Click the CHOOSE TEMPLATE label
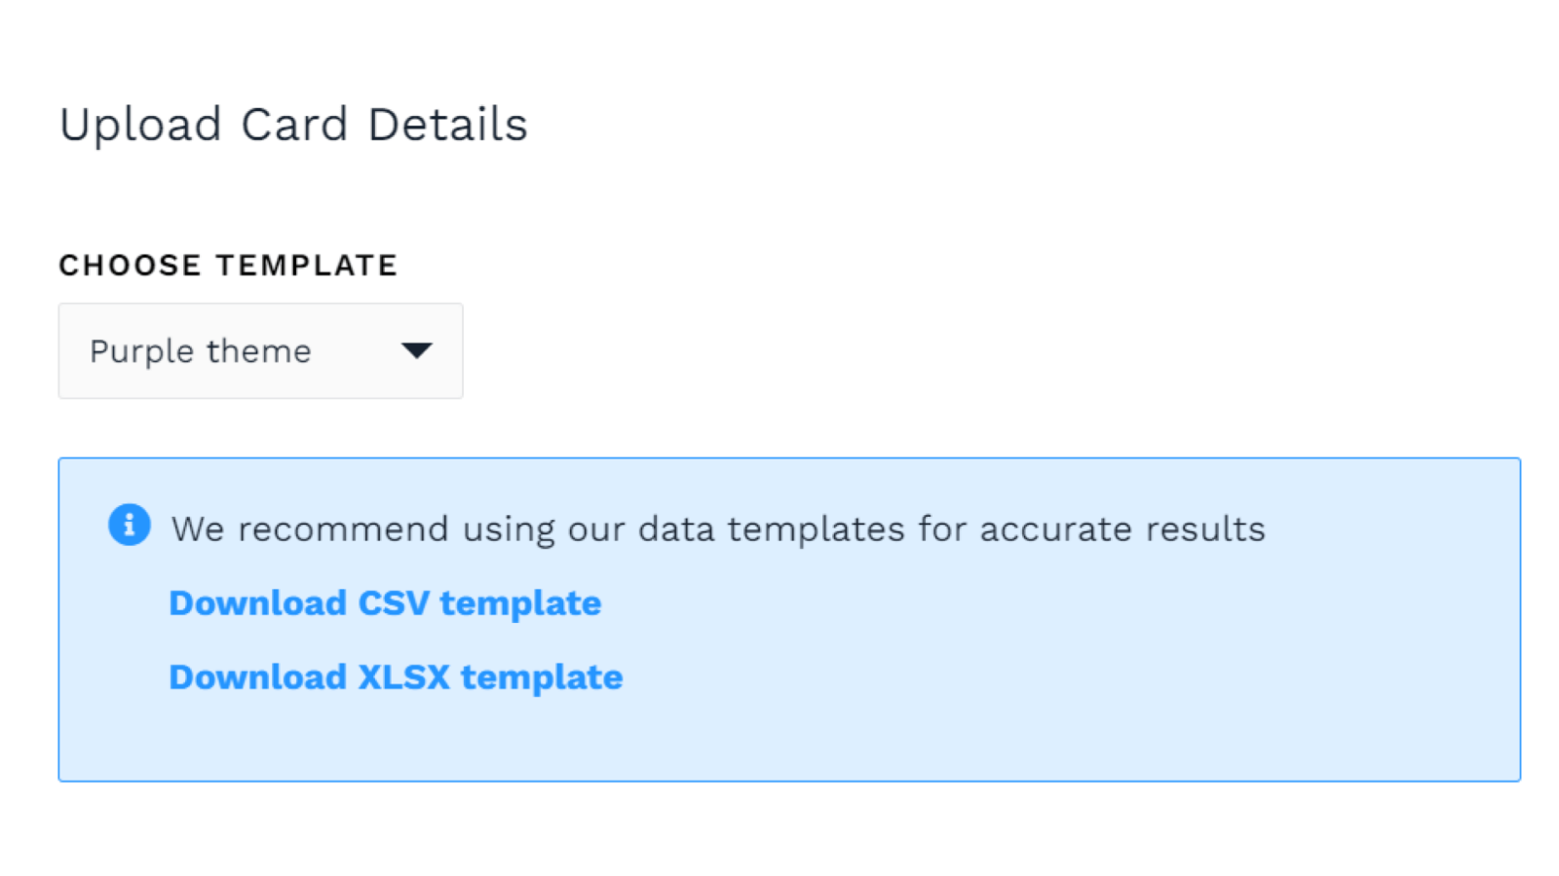Screen dimensions: 1559x876 (229, 264)
